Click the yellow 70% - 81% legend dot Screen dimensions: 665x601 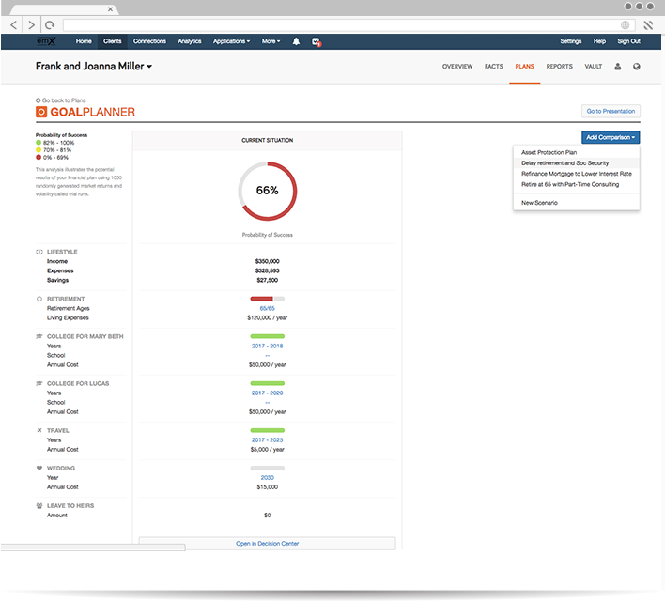(39, 149)
